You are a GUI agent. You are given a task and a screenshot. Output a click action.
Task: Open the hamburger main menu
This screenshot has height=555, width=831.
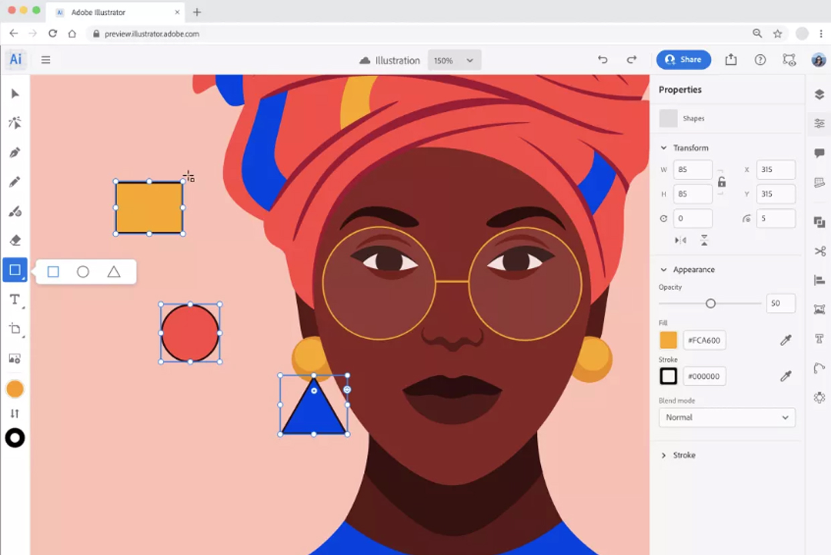tap(46, 60)
